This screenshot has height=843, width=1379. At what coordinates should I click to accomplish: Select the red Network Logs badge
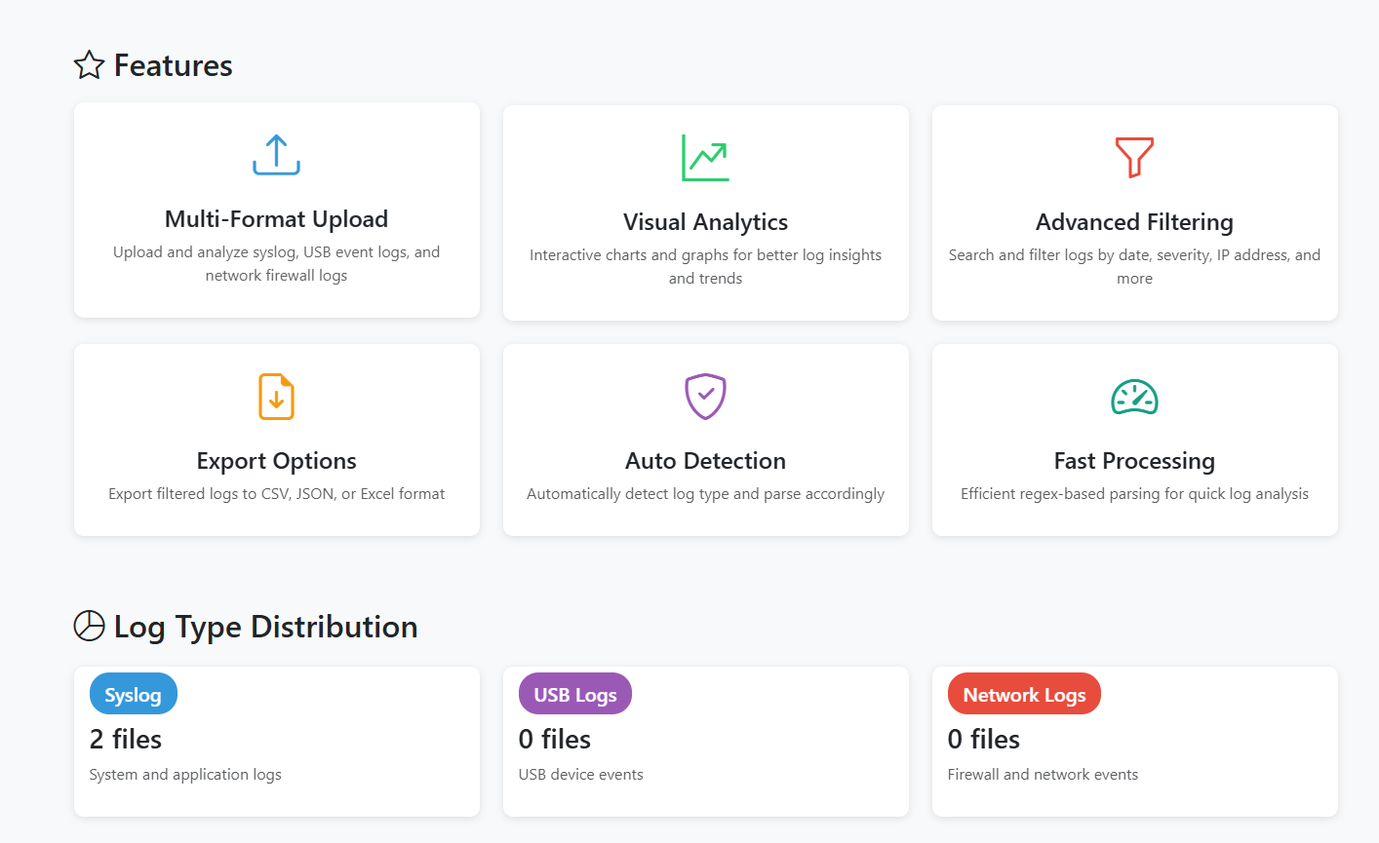coord(1024,694)
